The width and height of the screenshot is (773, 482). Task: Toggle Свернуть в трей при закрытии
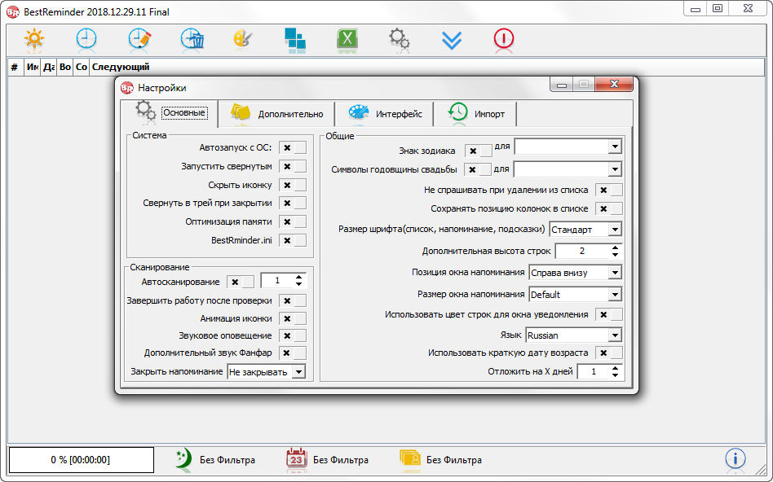click(293, 203)
